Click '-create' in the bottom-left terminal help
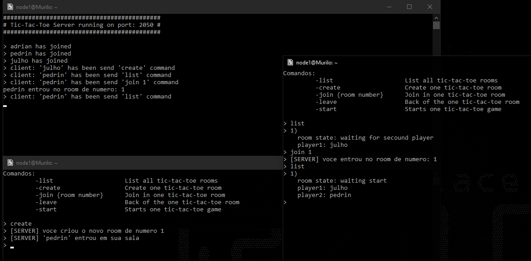This screenshot has height=261, width=531. (x=48, y=188)
